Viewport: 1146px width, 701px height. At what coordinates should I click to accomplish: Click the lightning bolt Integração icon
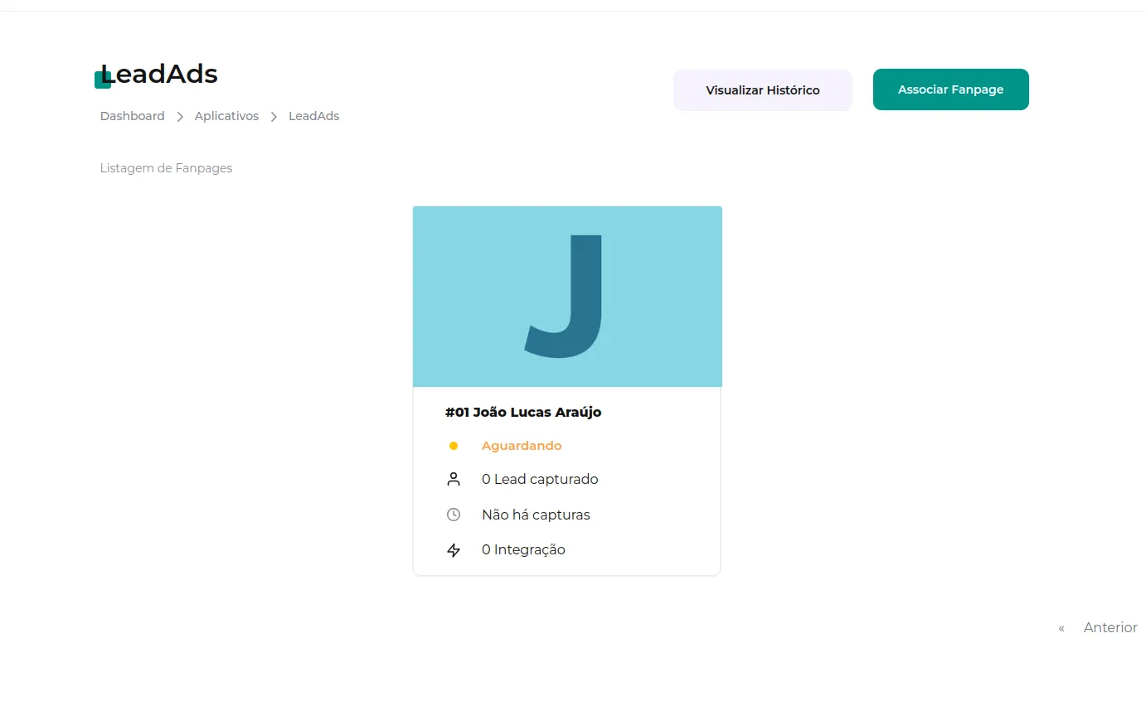pyautogui.click(x=454, y=549)
